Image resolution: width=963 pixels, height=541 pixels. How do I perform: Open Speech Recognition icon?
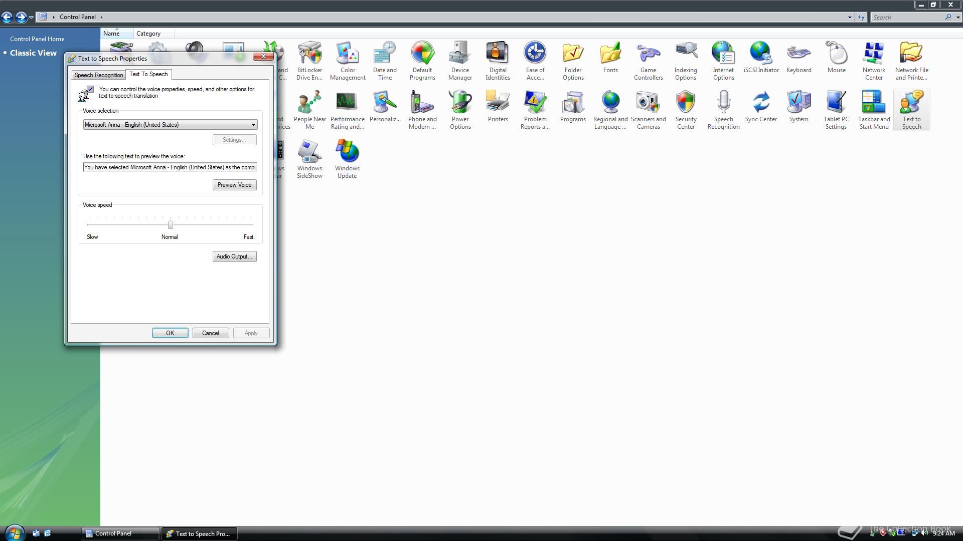723,110
